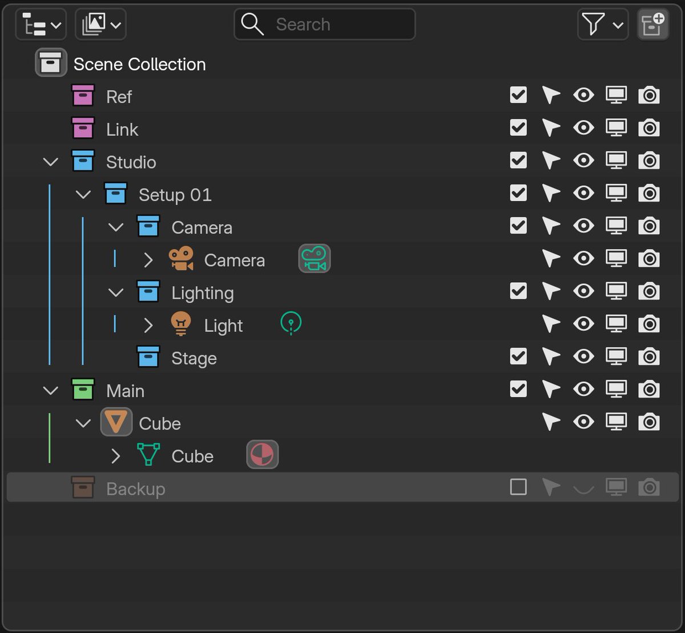Collapse the Lighting collection
Image resolution: width=685 pixels, height=633 pixels.
116,293
